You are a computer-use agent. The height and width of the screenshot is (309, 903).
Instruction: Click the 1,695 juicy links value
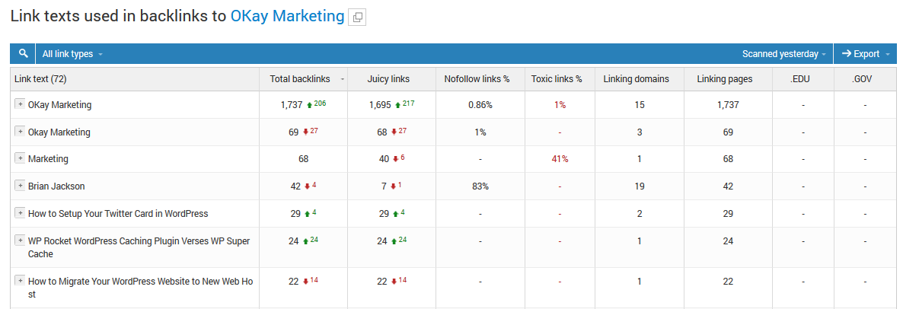click(x=380, y=105)
